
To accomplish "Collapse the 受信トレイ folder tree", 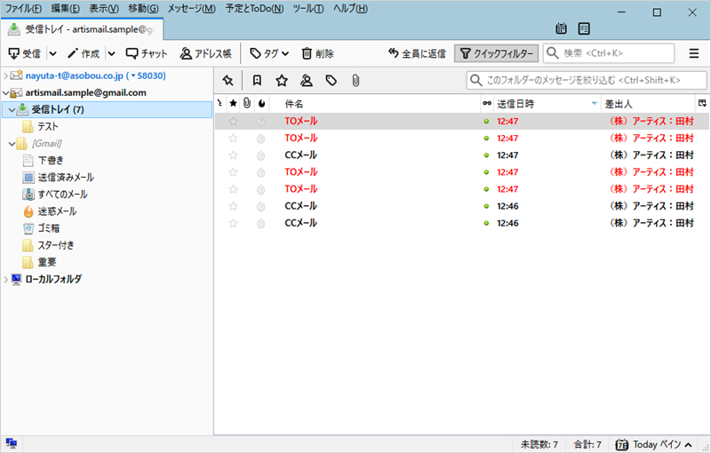I will 12,109.
